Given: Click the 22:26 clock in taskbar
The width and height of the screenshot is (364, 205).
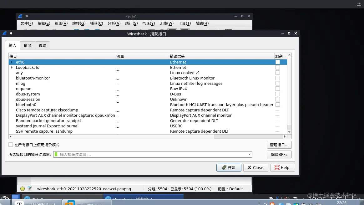Looking at the screenshot, I should pos(341,203).
